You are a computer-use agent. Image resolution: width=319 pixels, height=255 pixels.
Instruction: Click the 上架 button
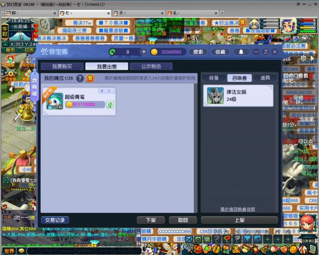239,220
